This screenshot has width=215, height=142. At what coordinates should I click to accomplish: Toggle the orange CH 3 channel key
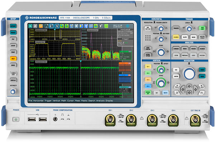click(x=148, y=80)
